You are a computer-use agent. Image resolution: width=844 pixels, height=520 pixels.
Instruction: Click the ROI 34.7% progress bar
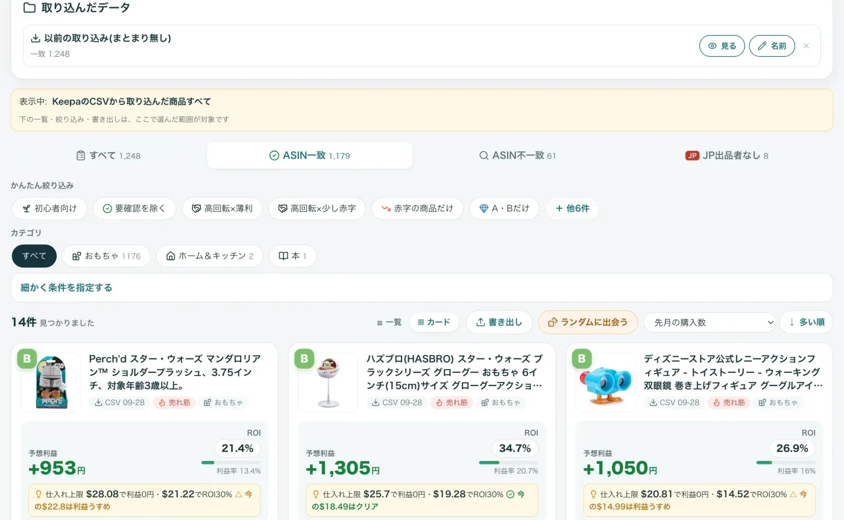508,463
